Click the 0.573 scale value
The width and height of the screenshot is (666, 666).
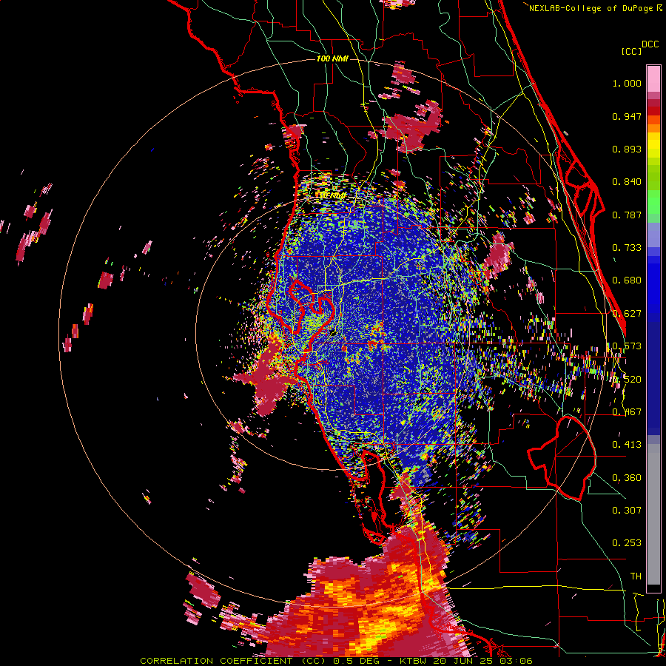coord(627,346)
